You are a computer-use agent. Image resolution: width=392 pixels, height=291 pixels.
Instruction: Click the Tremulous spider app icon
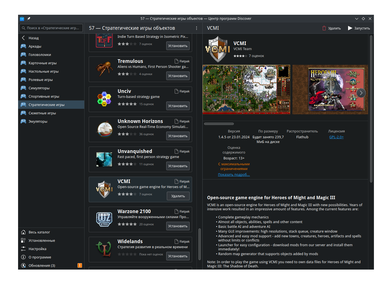(x=104, y=69)
